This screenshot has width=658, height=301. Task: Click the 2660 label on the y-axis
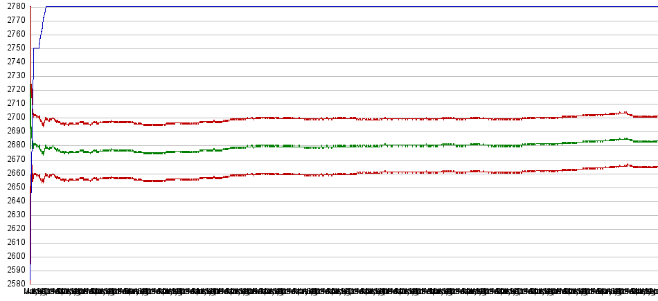pyautogui.click(x=13, y=173)
